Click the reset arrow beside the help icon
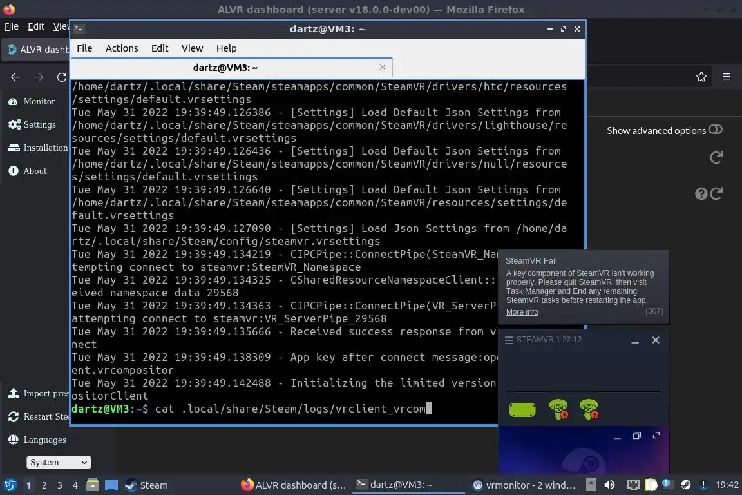 tap(716, 193)
